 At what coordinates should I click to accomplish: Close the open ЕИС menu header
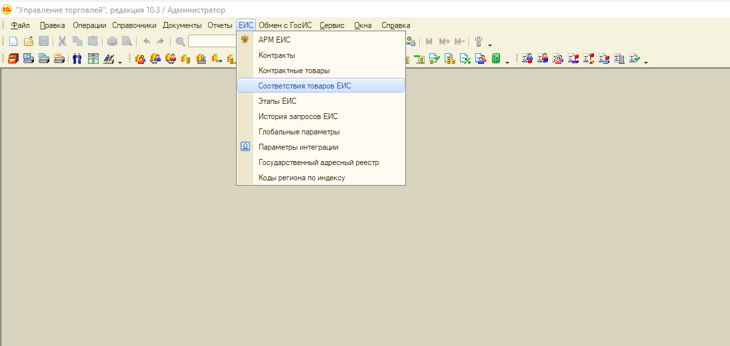pos(246,25)
